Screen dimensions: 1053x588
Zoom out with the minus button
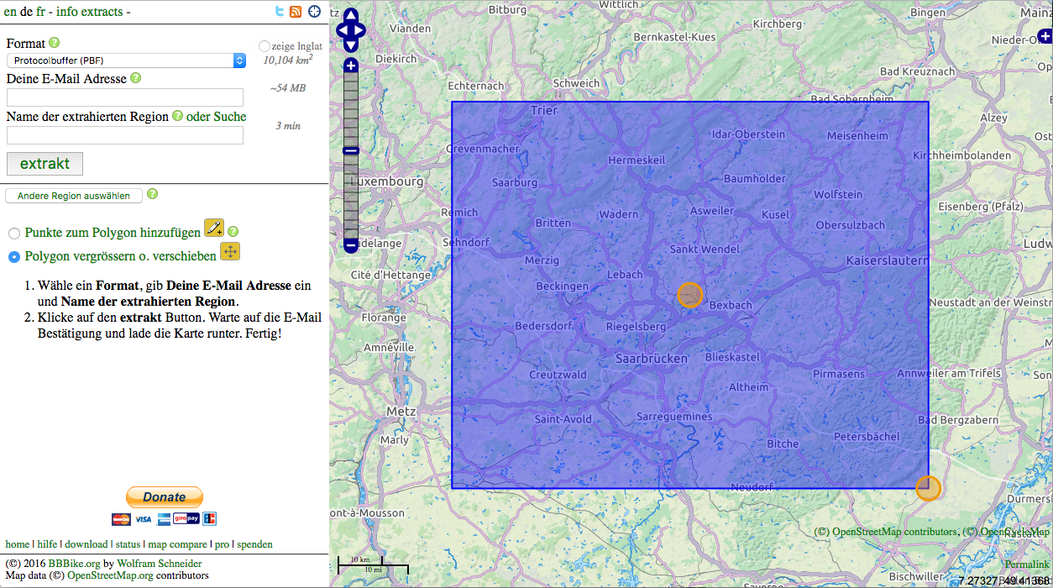pyautogui.click(x=351, y=245)
